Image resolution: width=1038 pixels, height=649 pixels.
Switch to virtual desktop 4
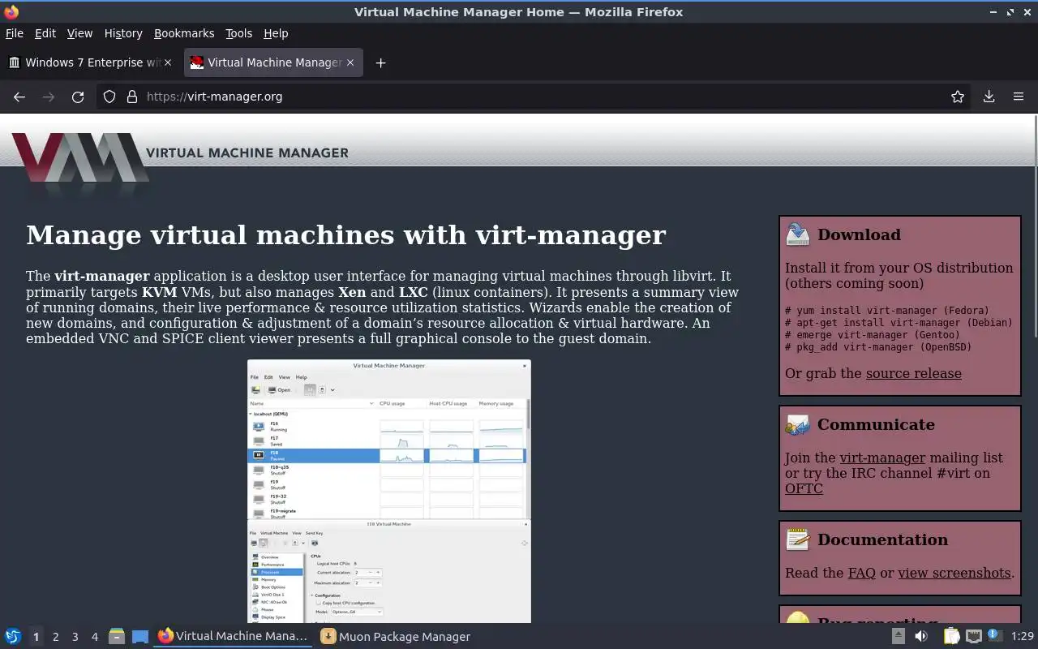coord(94,637)
